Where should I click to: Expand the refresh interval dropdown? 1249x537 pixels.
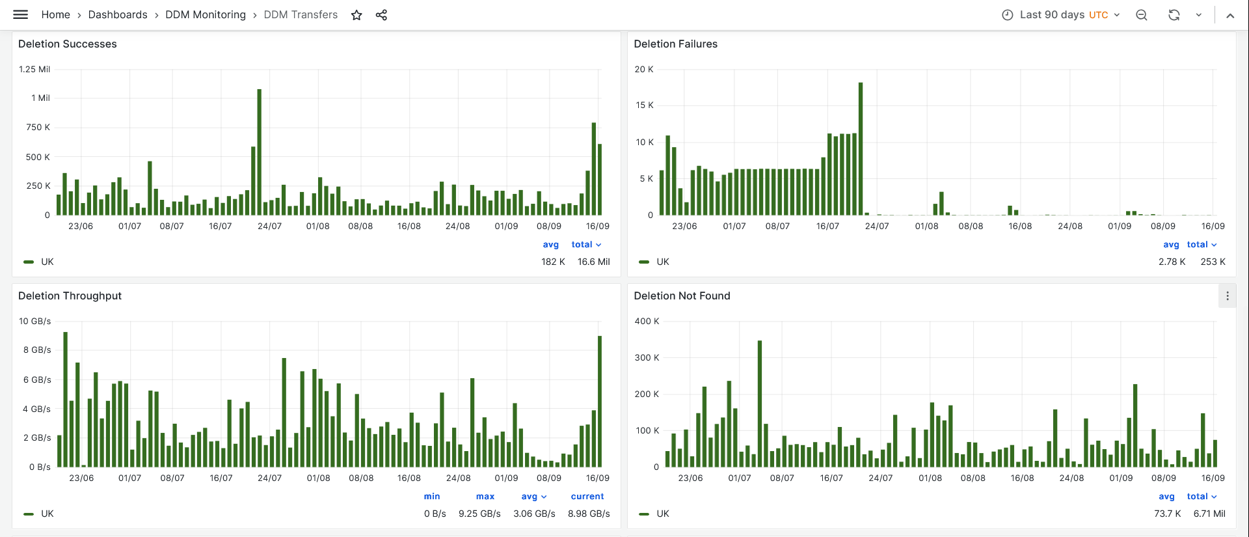(x=1198, y=15)
